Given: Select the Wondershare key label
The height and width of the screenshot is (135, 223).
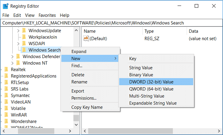Looking at the screenshot, I should pos(24,121).
